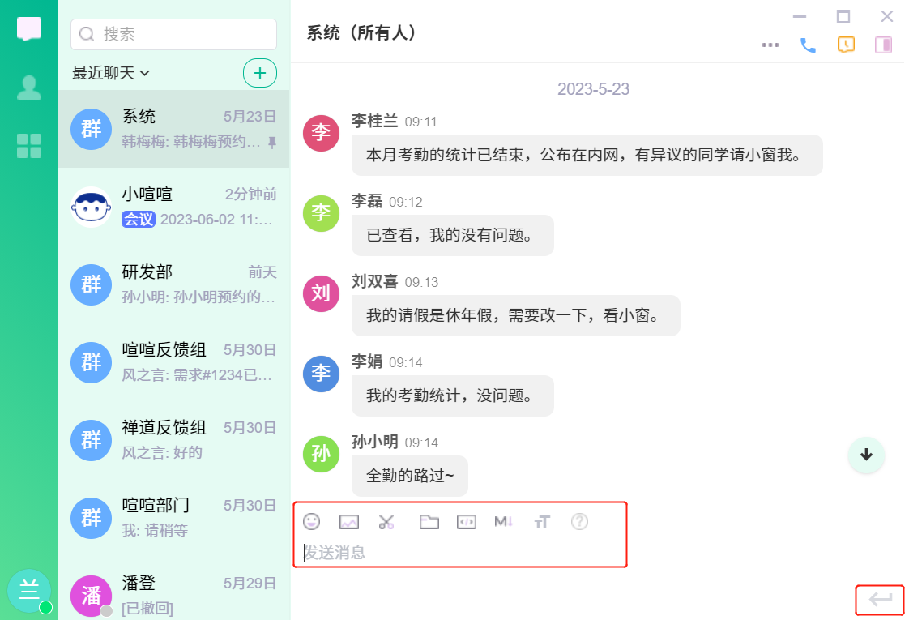Open the apps grid tab
Image resolution: width=909 pixels, height=620 pixels.
(x=29, y=146)
